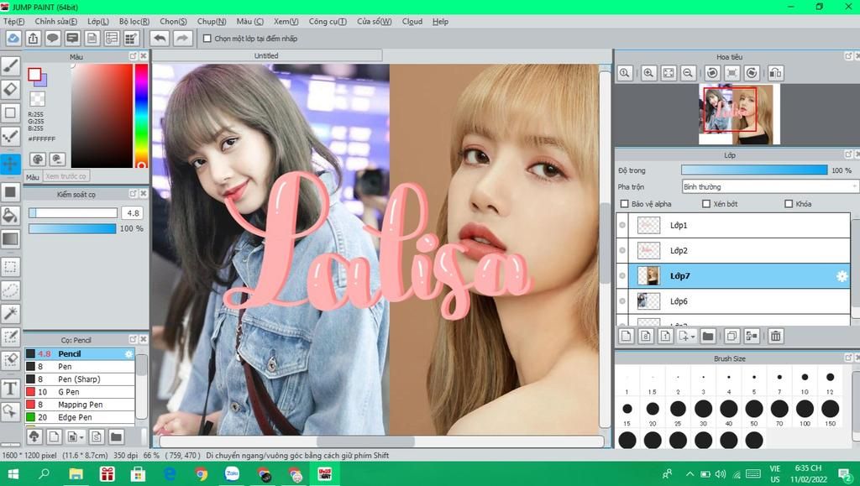
Task: Select the Lasso selection tool
Action: (10, 290)
